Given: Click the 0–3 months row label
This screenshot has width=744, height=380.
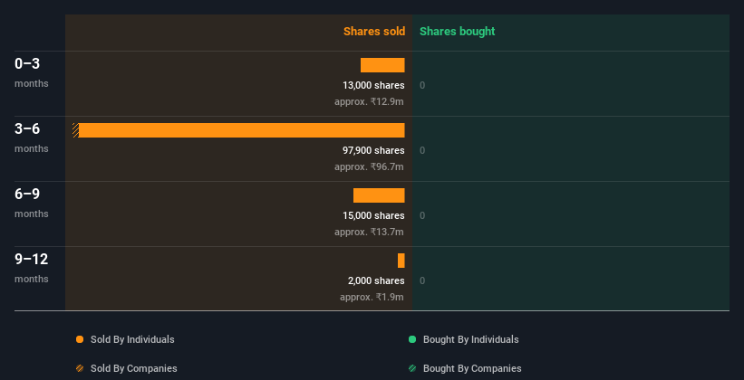Looking at the screenshot, I should click(x=32, y=72).
